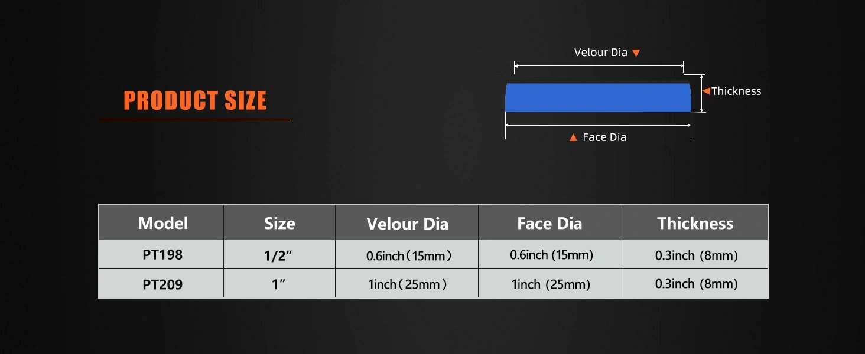Click the Face Dia column header
This screenshot has height=354, width=865.
coord(549,223)
